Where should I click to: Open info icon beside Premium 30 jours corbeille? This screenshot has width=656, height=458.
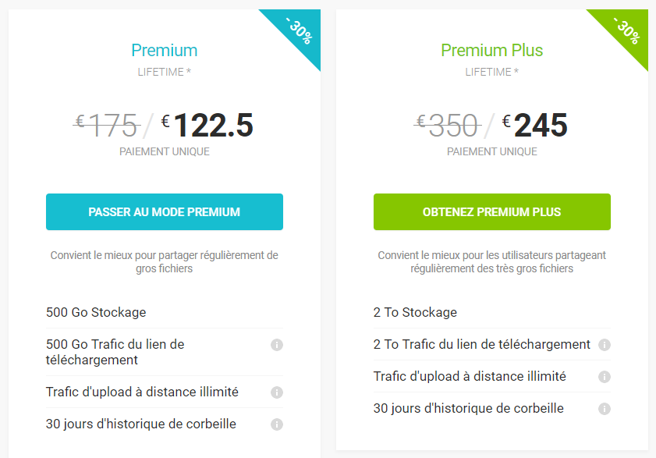[x=277, y=424]
